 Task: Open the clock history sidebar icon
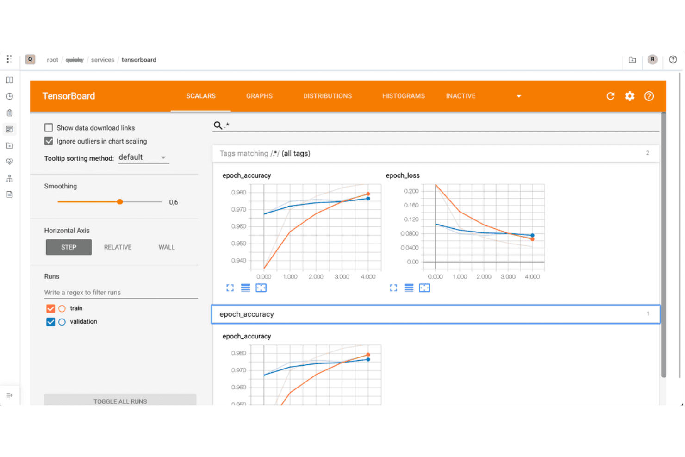(9, 96)
